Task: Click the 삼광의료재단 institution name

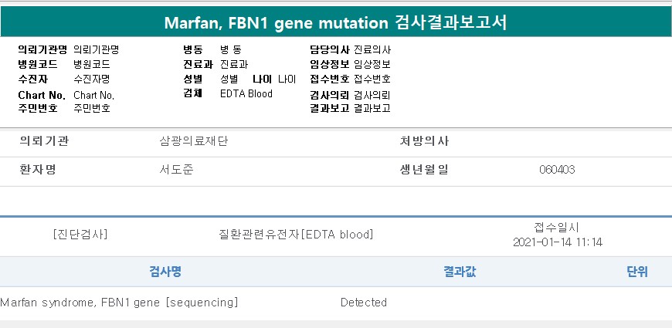Action: [x=193, y=142]
